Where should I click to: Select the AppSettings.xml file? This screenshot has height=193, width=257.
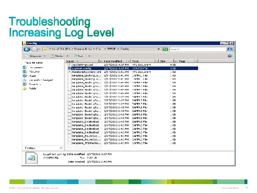[x=82, y=65]
